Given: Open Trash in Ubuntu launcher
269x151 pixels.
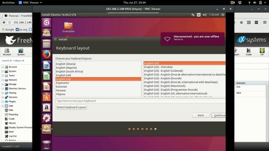Looking at the screenshot, I should pos(47,145).
